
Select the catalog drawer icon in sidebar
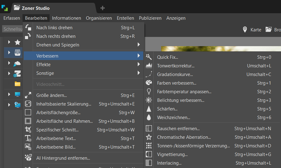coord(17,53)
